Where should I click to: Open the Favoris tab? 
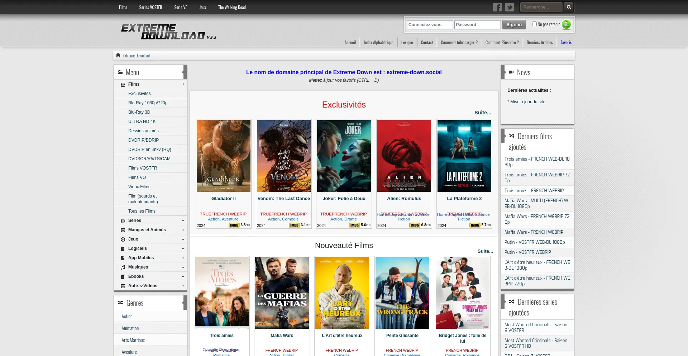[566, 42]
